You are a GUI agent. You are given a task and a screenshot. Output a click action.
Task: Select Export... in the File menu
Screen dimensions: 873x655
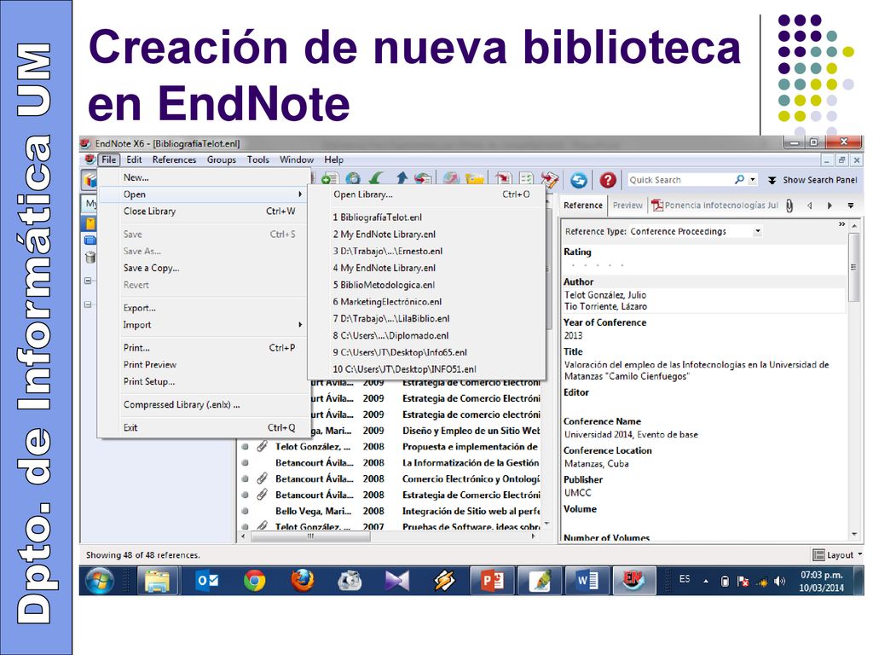pos(139,308)
